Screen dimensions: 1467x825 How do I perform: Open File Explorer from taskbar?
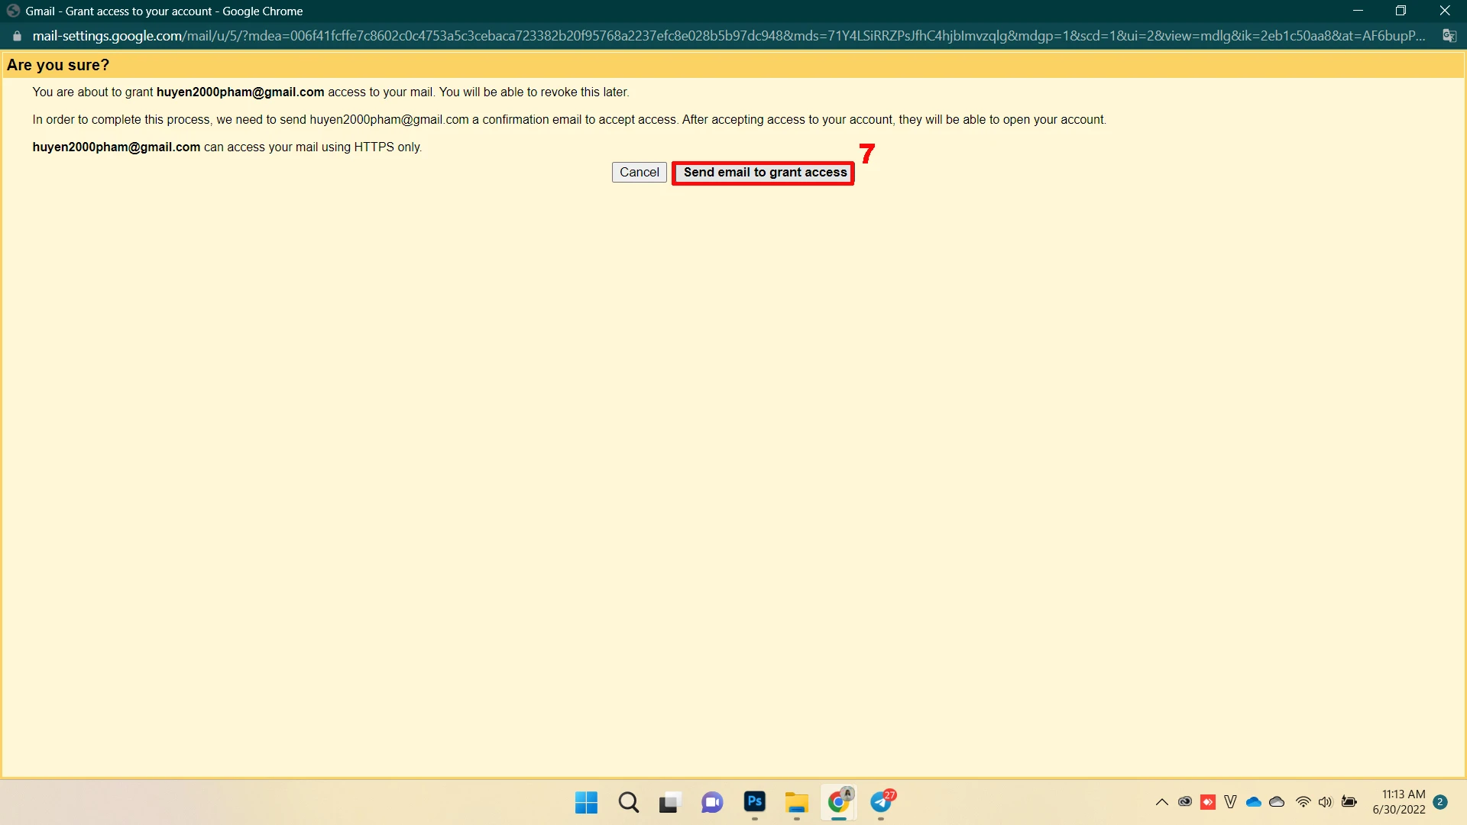[796, 802]
